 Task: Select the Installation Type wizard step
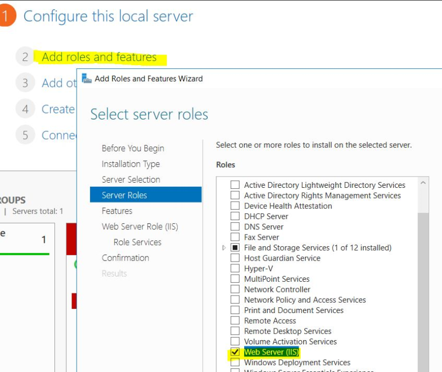pos(132,164)
